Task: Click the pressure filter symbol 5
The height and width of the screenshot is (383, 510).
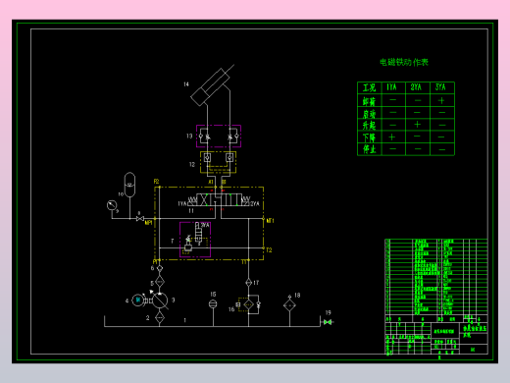Action: [160, 282]
